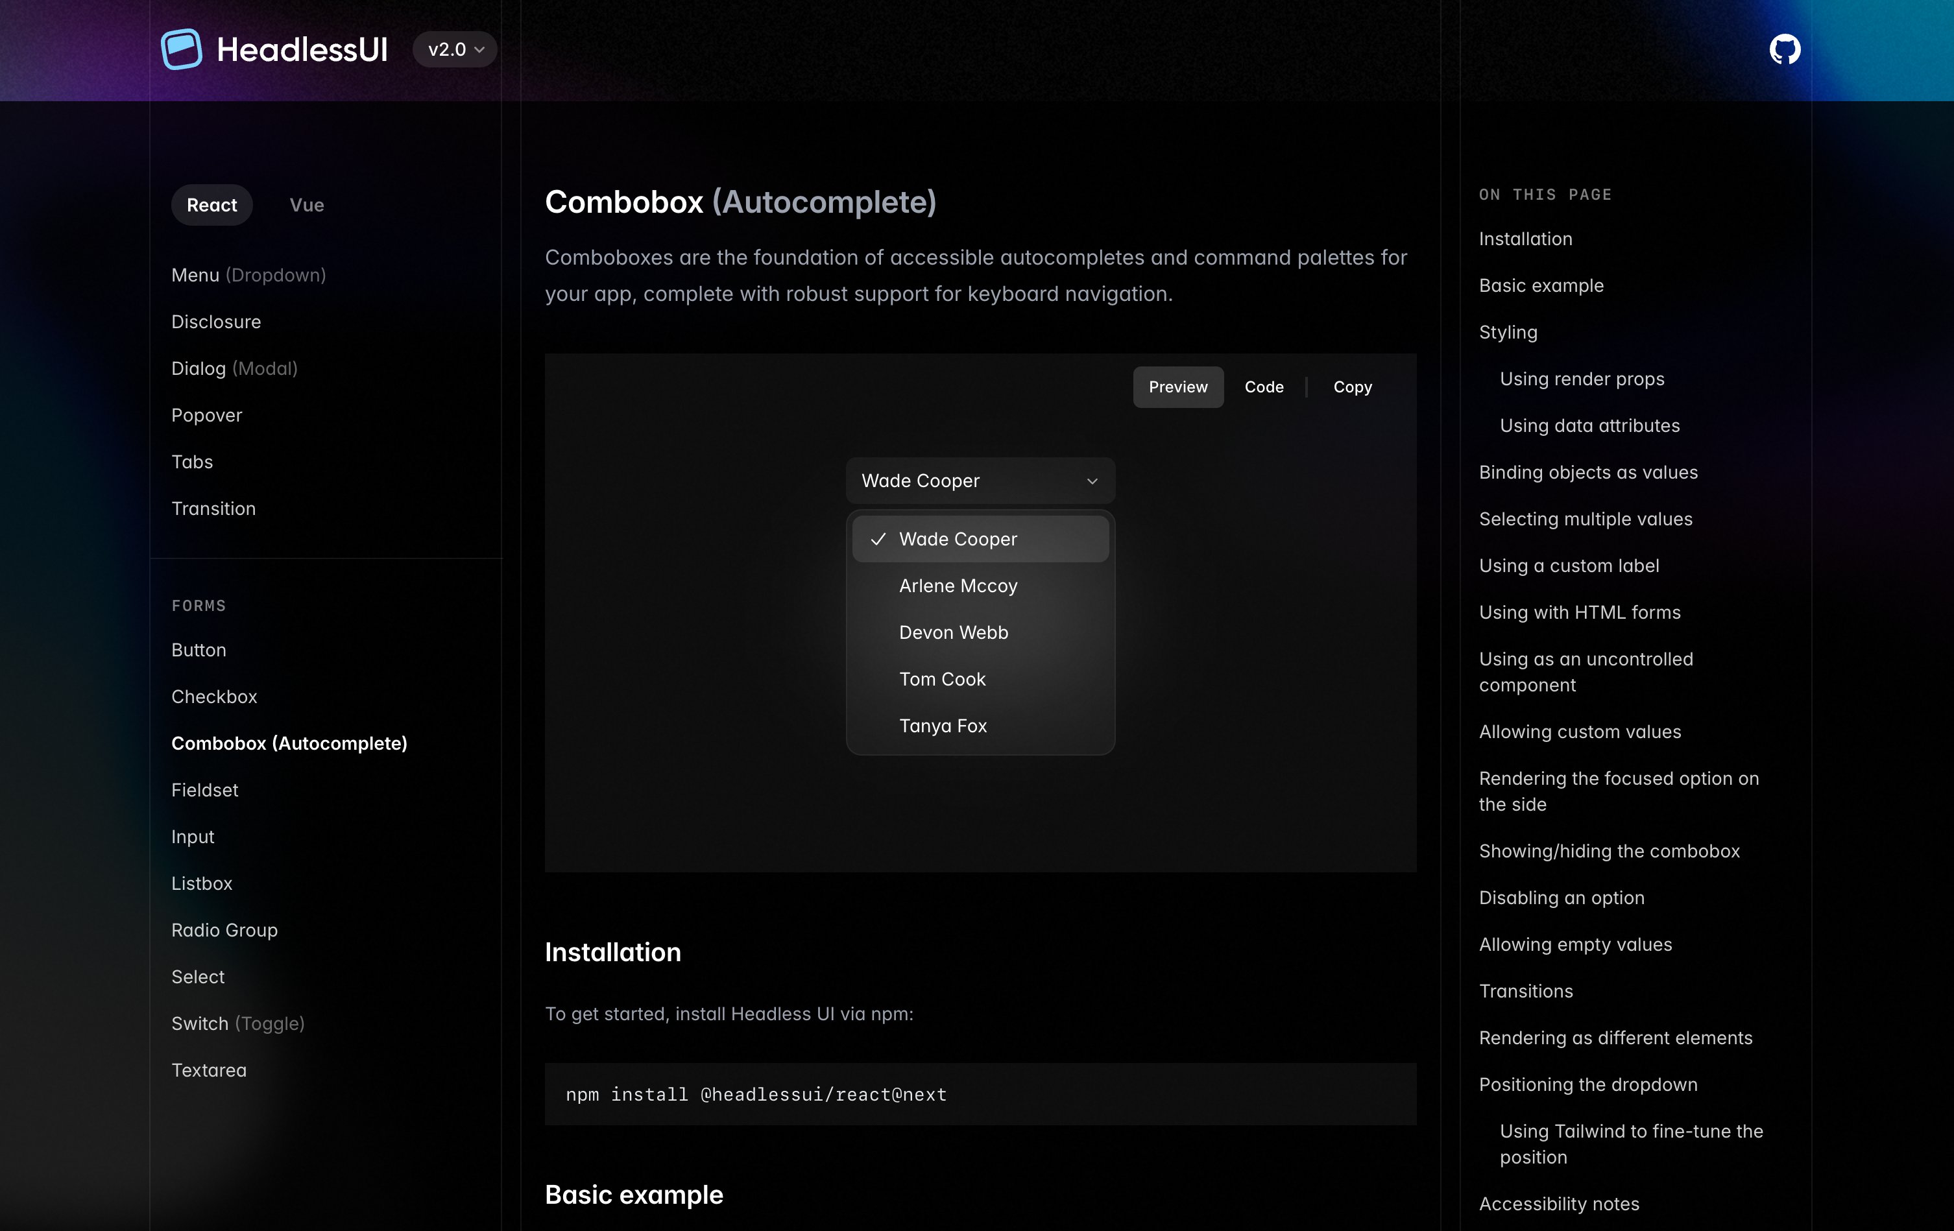The image size is (1954, 1231).
Task: Switch to the React tab
Action: click(211, 206)
